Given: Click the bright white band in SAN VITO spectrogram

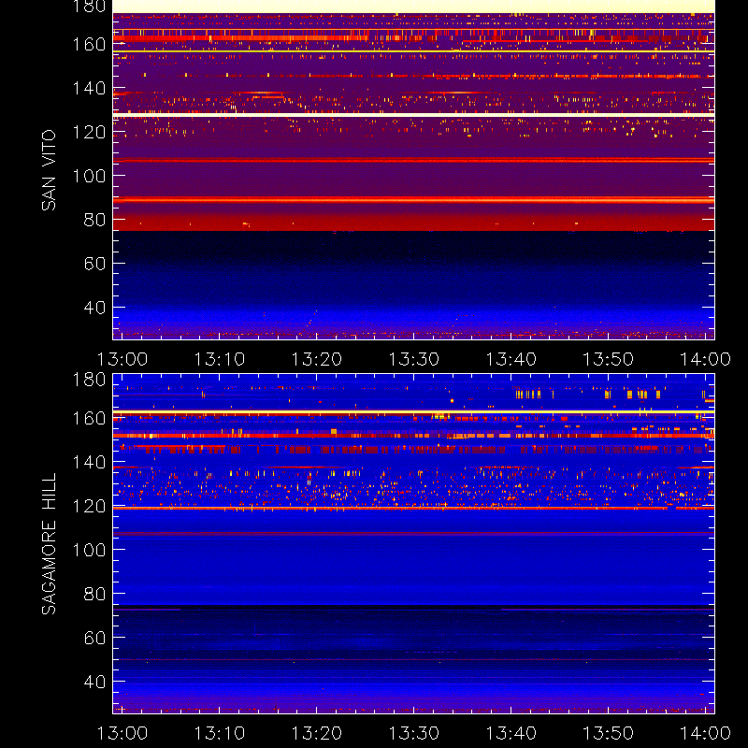Looking at the screenshot, I should [413, 115].
